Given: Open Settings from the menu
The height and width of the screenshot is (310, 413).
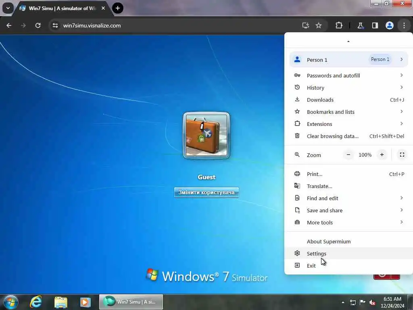Looking at the screenshot, I should [348, 253].
